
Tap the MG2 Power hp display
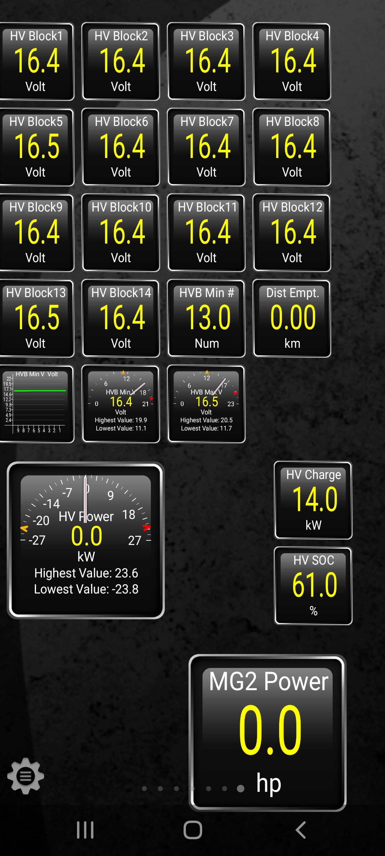(268, 733)
